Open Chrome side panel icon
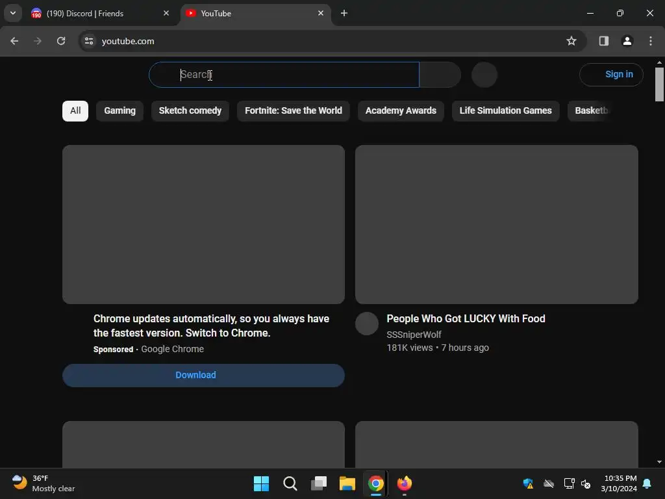The height and width of the screenshot is (499, 665). tap(603, 41)
